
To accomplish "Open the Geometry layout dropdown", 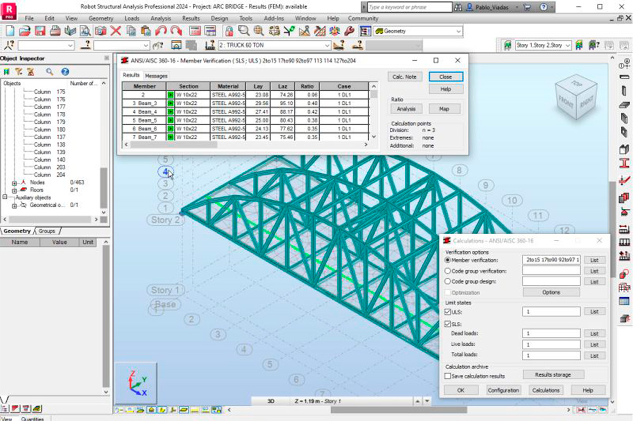I will (x=458, y=31).
